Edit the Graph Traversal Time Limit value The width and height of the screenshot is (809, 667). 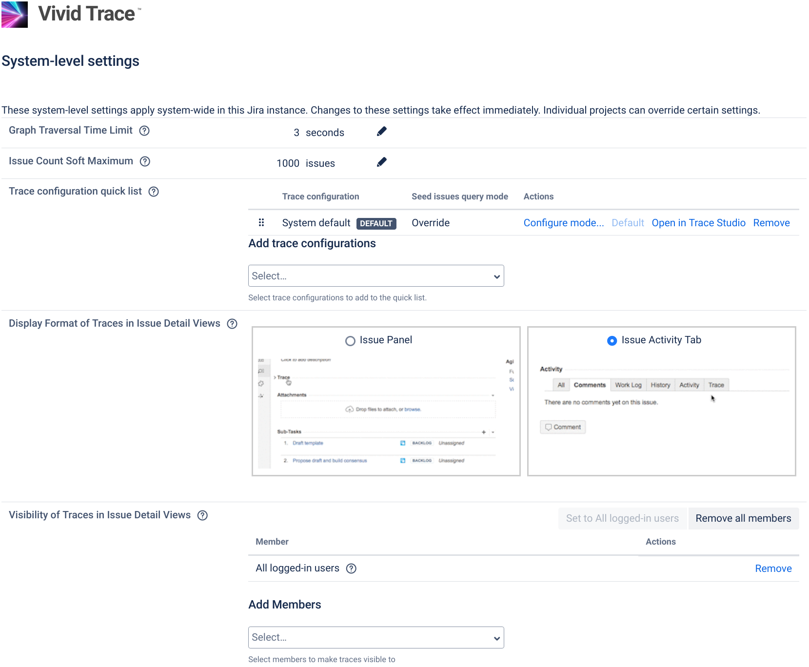click(x=382, y=131)
